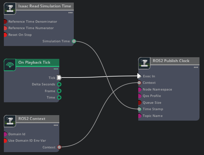Select the Isaac Read Simulation Time title bar
204x155 pixels.
pos(45,6)
